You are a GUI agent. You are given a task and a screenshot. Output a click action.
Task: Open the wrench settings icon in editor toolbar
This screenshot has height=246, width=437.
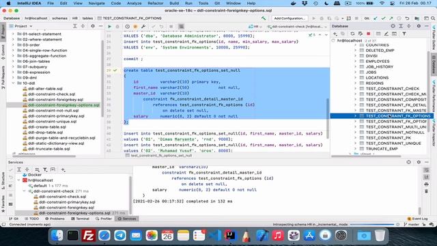(143, 27)
